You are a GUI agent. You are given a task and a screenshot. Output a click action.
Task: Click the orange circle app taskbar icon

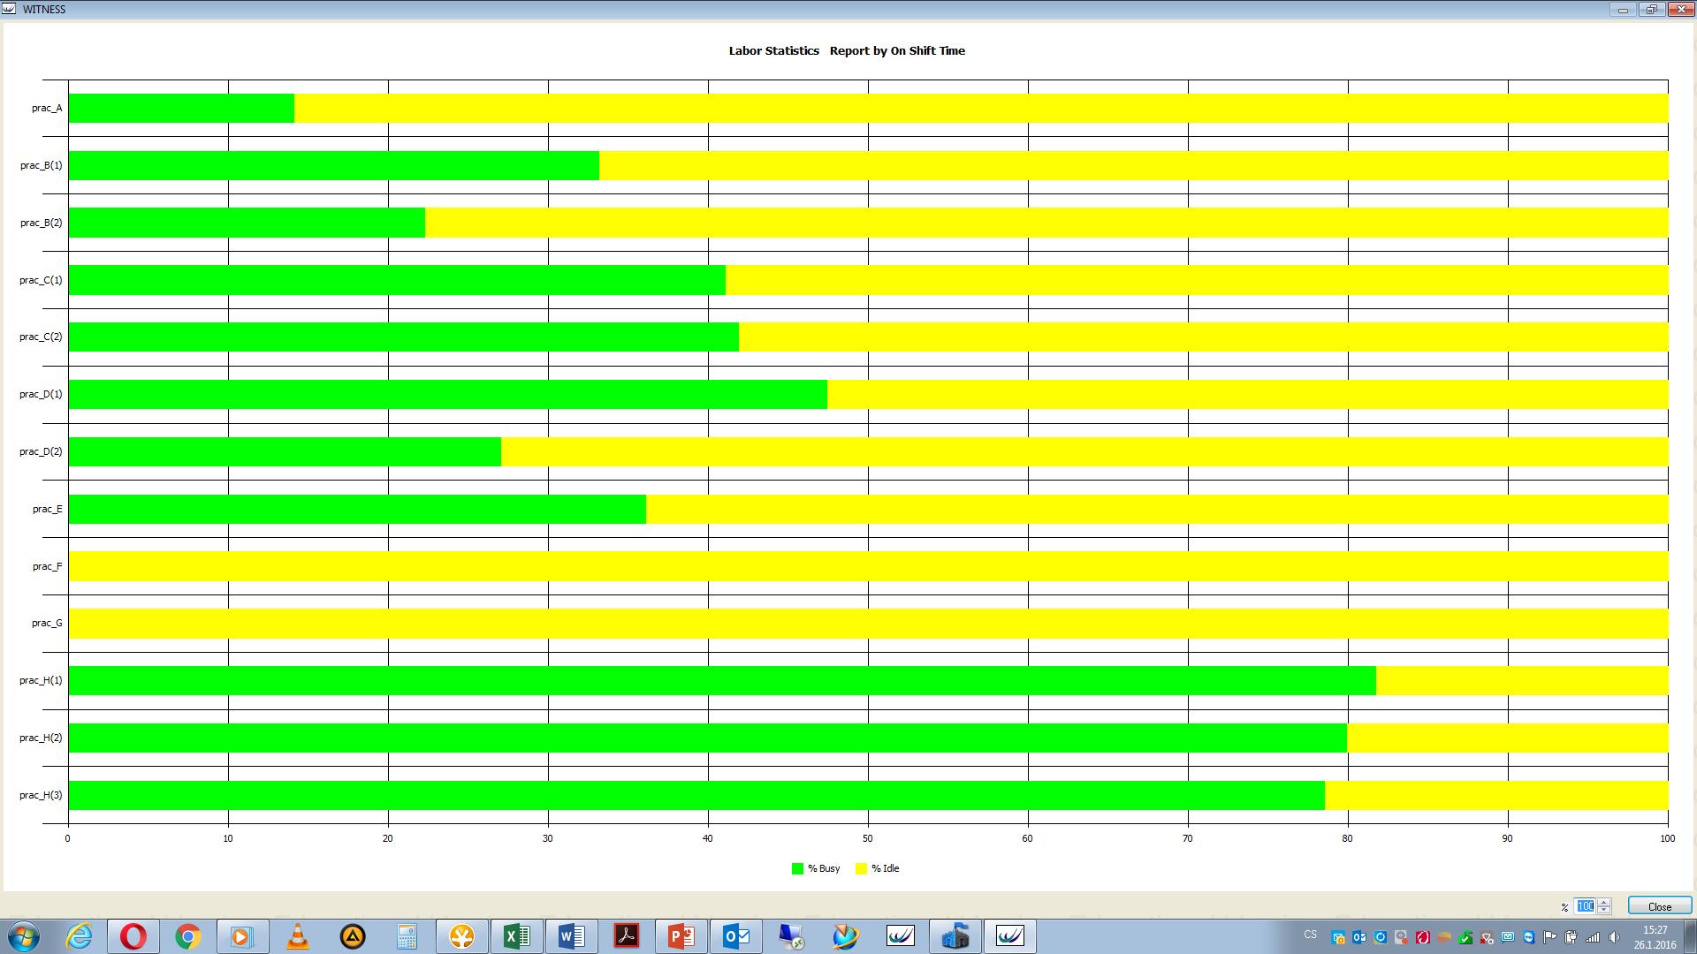tap(462, 936)
